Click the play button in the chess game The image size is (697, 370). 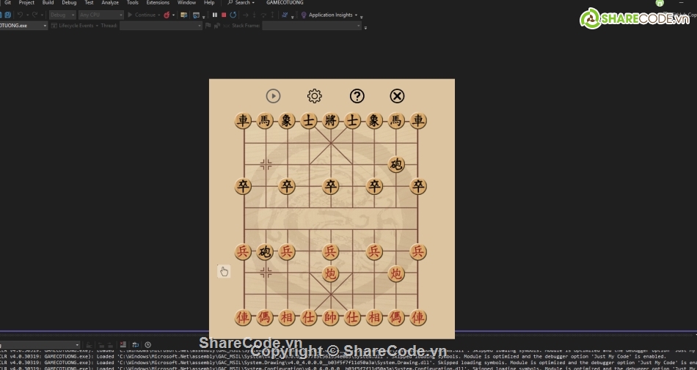tap(273, 96)
